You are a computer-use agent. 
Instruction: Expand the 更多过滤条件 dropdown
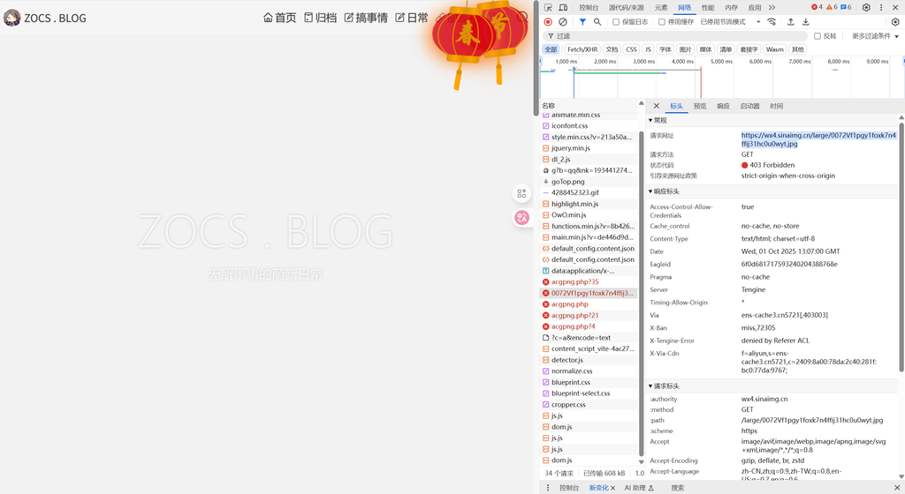[875, 36]
